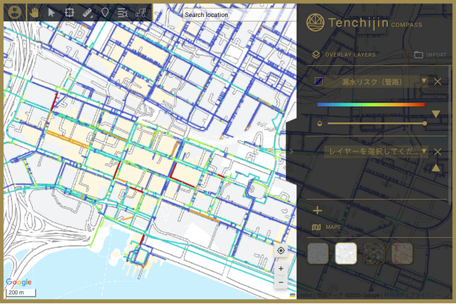Click the route analysis tool icon
Viewport: 456px width, 304px height.
click(141, 13)
